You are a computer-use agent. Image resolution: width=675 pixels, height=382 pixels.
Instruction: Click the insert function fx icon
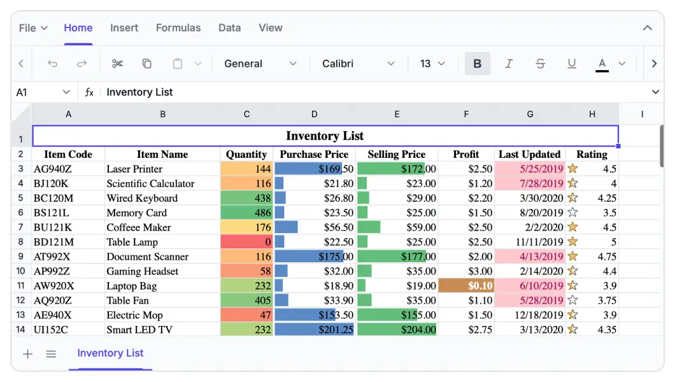(x=89, y=92)
